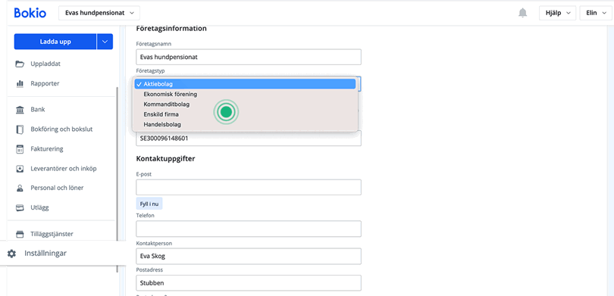Click the Utlägg card icon
Image resolution: width=614 pixels, height=296 pixels.
click(20, 207)
